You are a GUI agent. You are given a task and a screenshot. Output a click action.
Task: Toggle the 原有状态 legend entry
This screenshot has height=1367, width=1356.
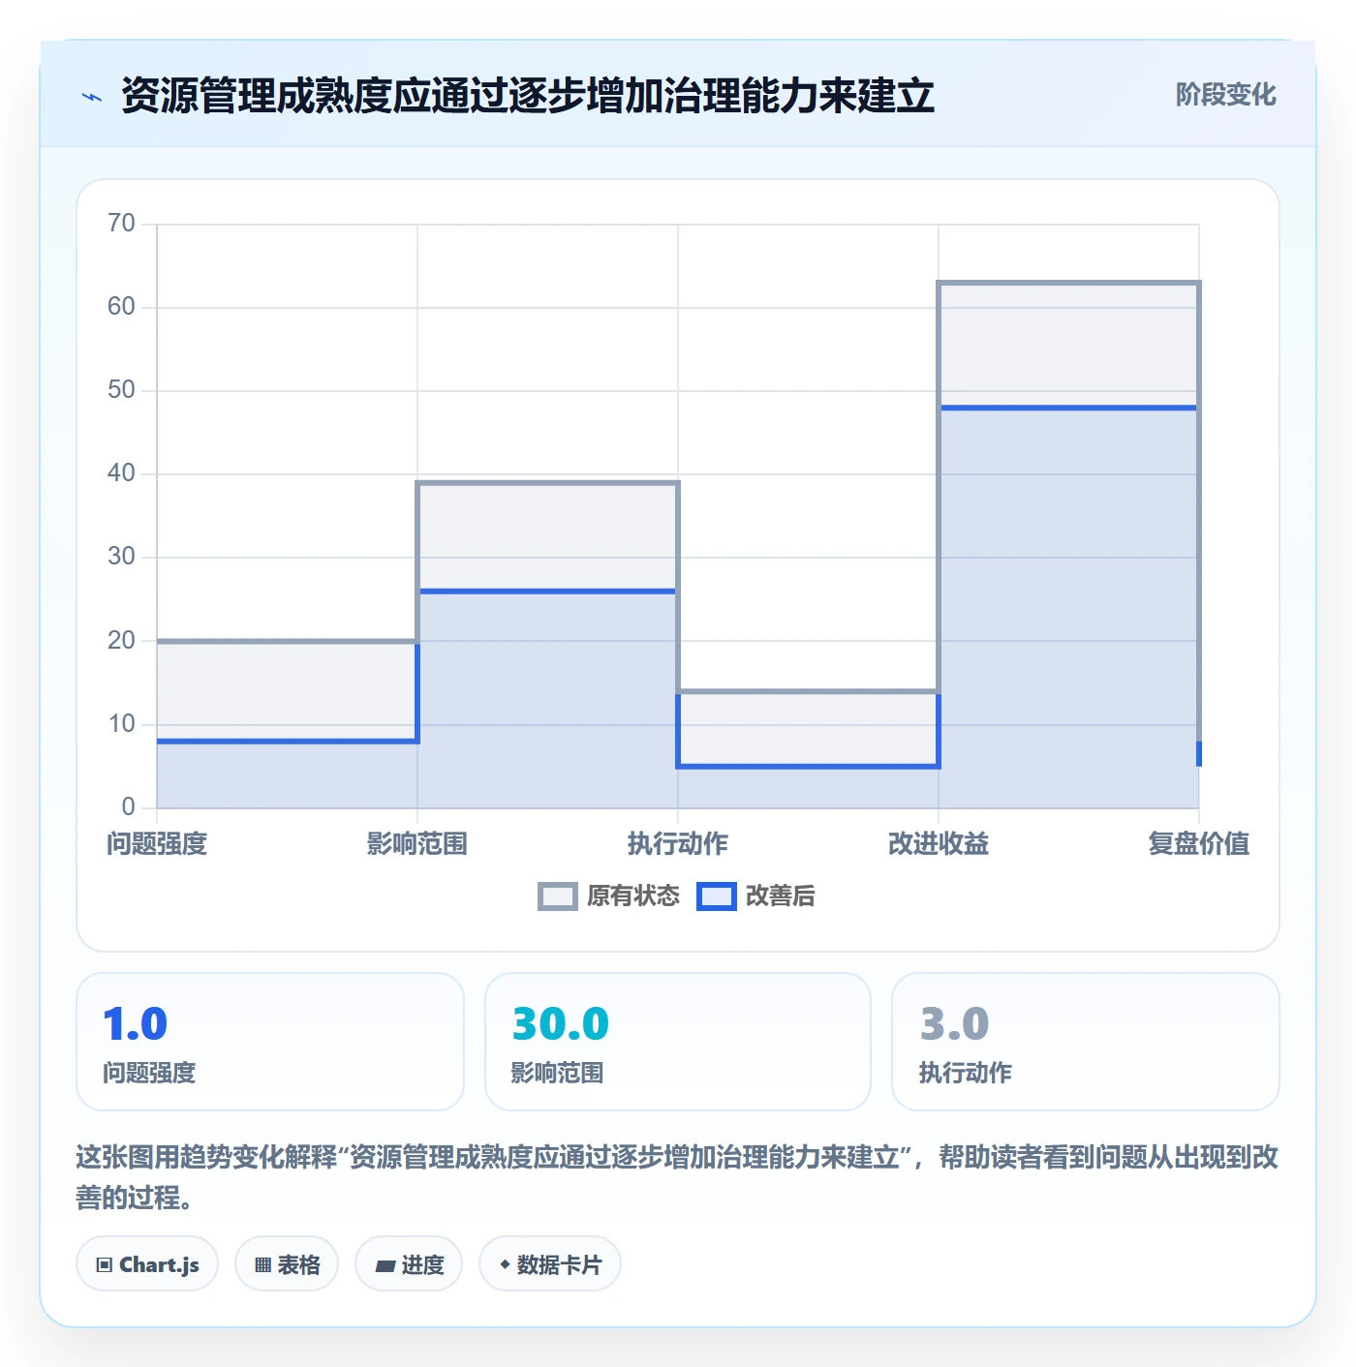point(609,896)
